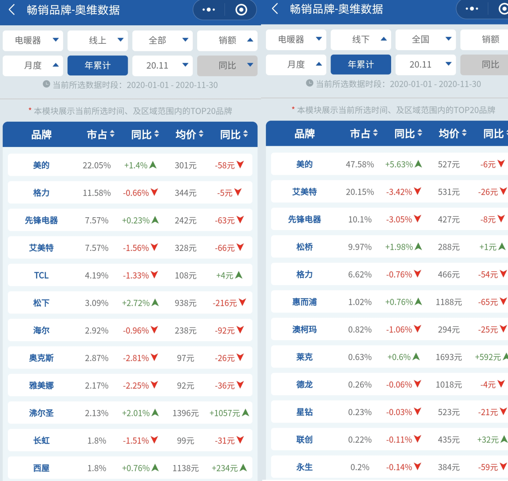
Task: Open the three-dot menu on the 线上 screen
Action: click(x=209, y=10)
